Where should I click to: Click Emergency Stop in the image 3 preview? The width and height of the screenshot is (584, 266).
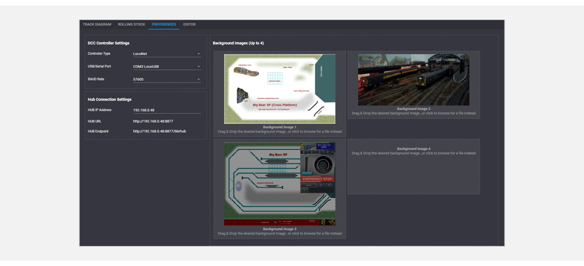tap(317, 179)
